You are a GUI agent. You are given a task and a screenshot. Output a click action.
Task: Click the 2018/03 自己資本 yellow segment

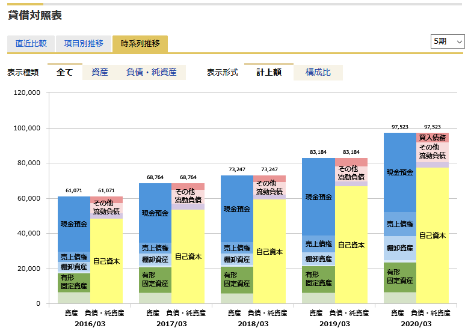point(269,252)
